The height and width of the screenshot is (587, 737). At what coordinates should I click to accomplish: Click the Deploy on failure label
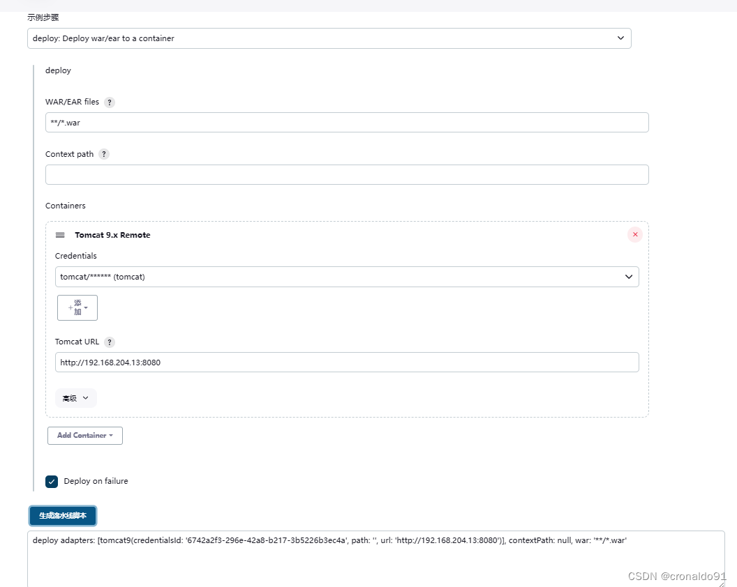(96, 481)
